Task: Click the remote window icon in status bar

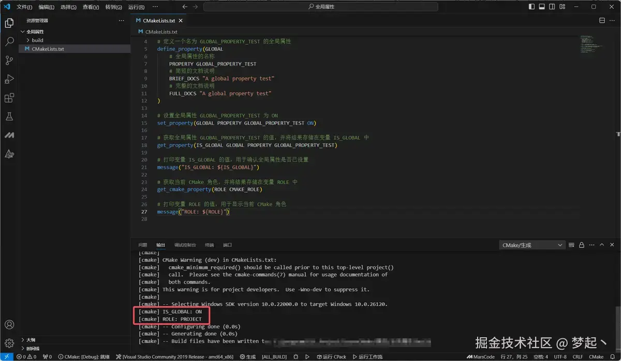Action: click(x=6, y=357)
